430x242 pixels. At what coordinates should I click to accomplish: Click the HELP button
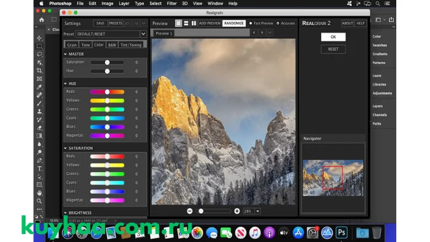(361, 23)
